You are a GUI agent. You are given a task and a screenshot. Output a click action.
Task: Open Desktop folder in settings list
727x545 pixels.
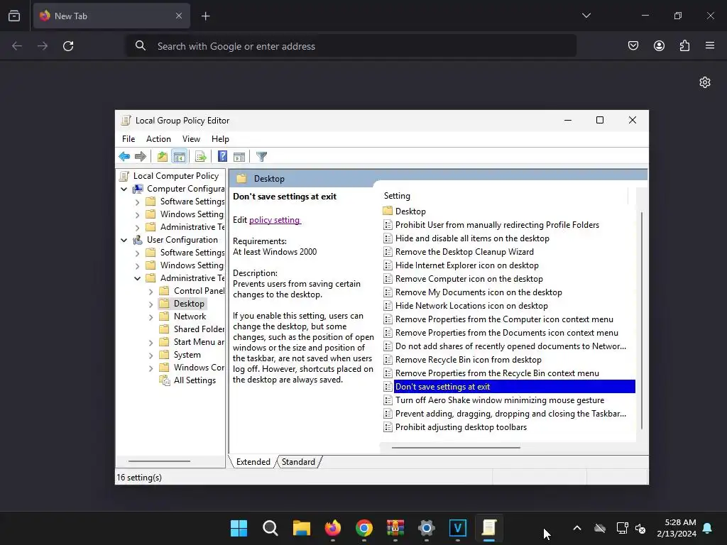410,211
